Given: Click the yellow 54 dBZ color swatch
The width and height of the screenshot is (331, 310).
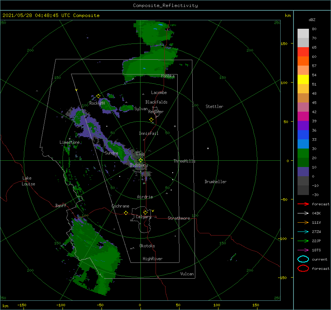Looking at the screenshot, I should click(303, 79).
